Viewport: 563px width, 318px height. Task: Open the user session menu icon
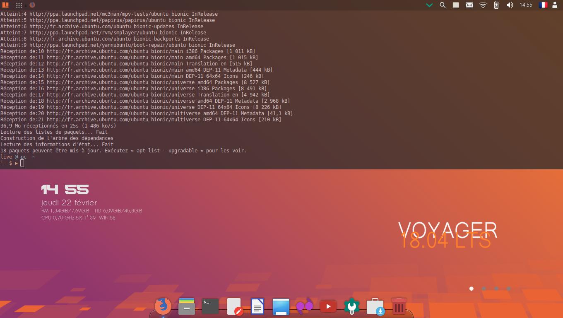[x=556, y=5]
